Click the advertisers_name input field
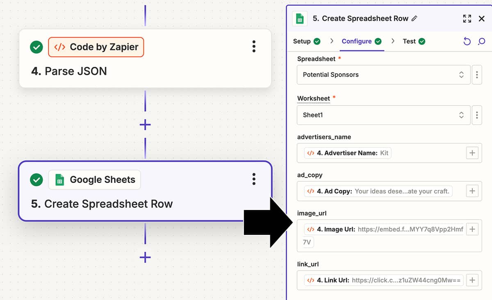Screen dimensions: 492x300 [389, 153]
